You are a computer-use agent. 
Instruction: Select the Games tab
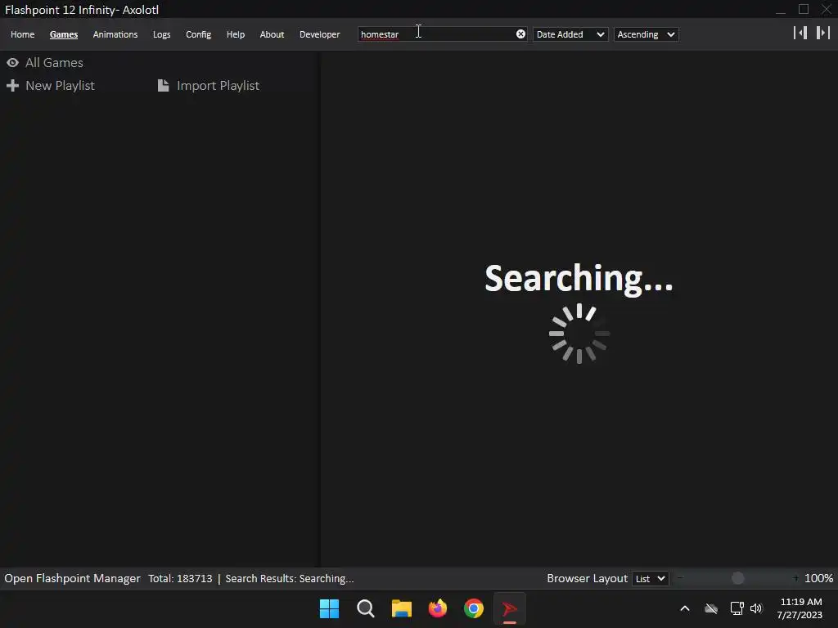[64, 34]
